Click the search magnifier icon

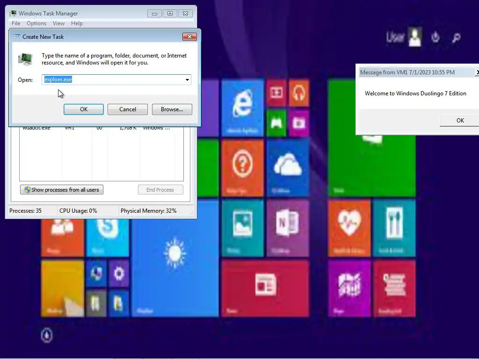tap(456, 38)
